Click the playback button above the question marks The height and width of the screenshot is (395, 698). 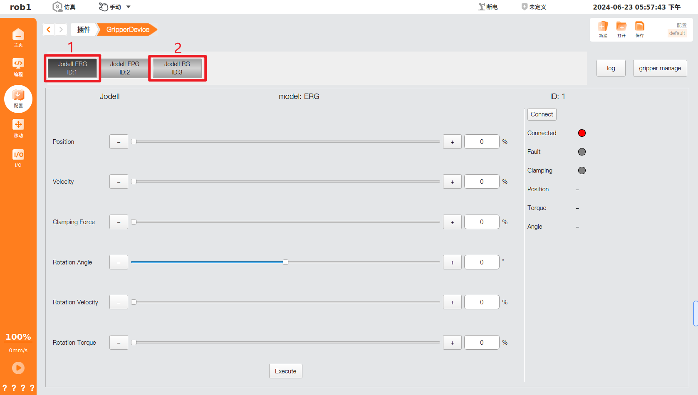pos(18,368)
